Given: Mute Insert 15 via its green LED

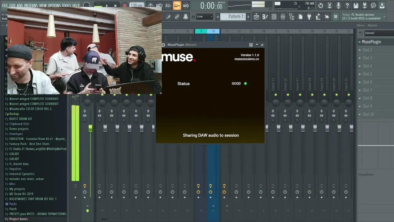Looking at the screenshot, I should (x=276, y=95).
